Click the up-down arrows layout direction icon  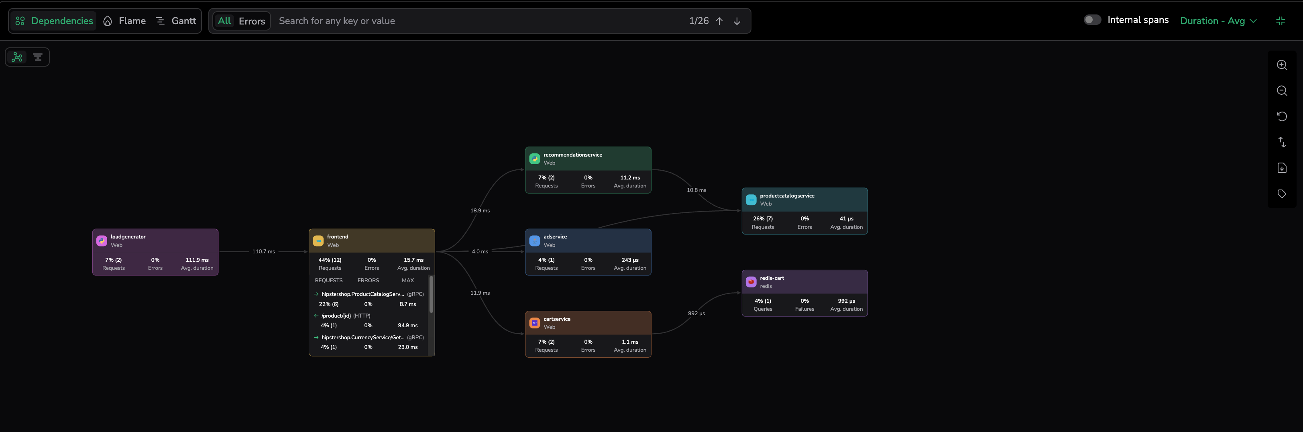[x=1281, y=142]
